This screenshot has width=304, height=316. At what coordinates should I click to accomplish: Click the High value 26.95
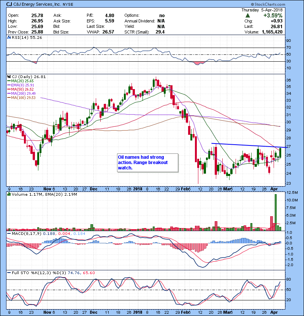pyautogui.click(x=37, y=21)
